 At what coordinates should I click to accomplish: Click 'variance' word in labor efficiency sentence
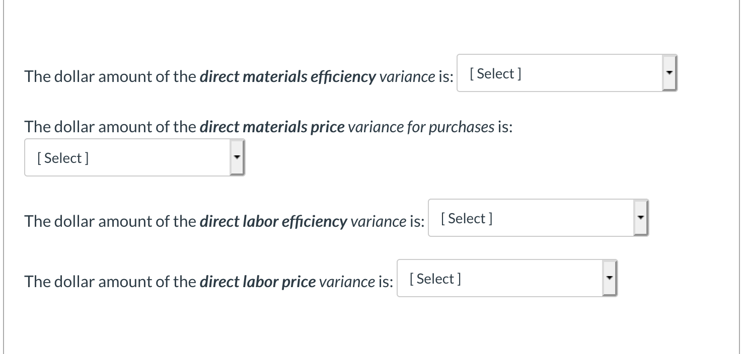point(378,222)
